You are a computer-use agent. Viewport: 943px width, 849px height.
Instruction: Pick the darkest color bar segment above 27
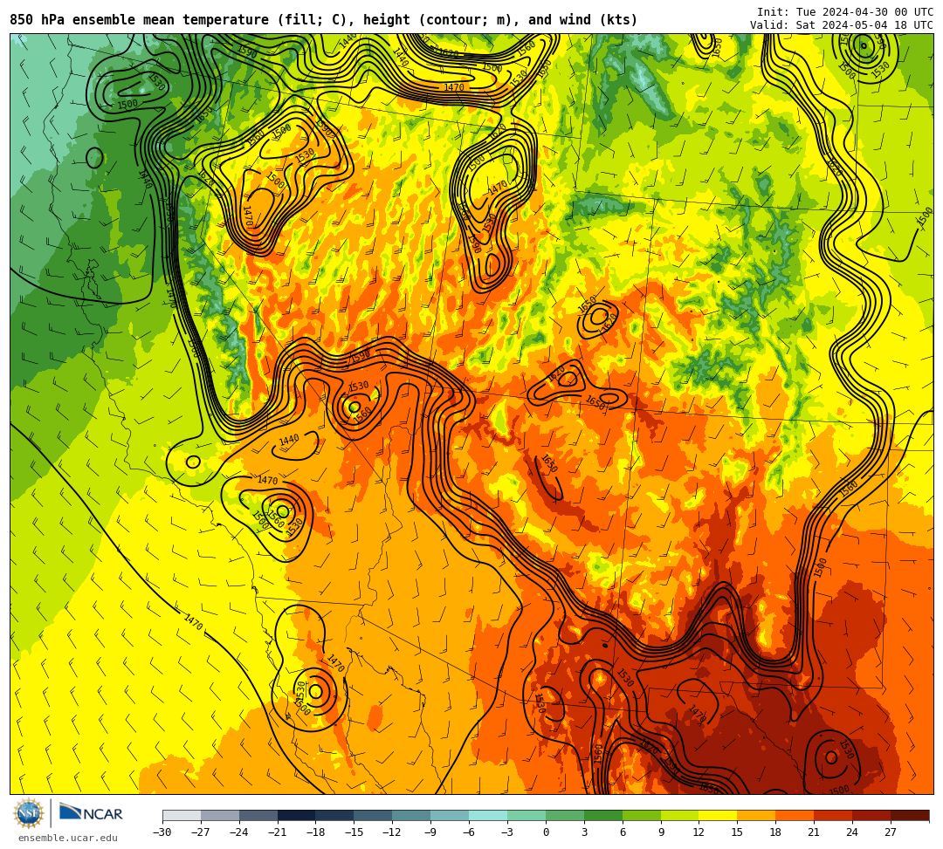(x=910, y=815)
